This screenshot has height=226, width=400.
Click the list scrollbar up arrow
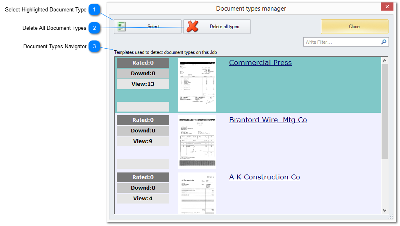point(384,60)
